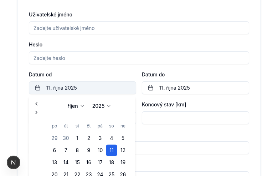
Task: Focus the Uživatelské jméno input field
Action: click(x=139, y=28)
